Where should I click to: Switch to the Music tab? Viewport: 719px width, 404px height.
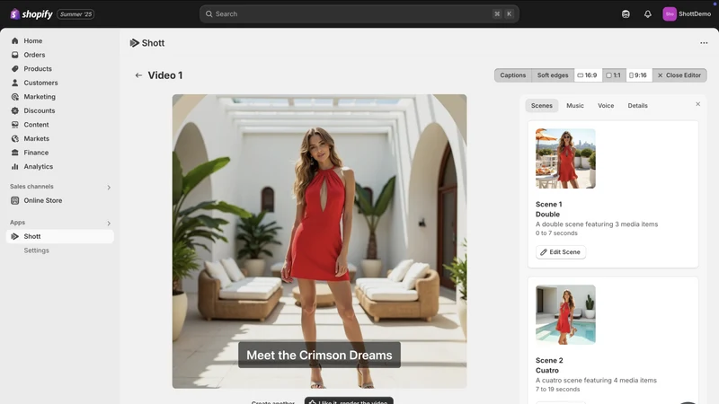575,105
